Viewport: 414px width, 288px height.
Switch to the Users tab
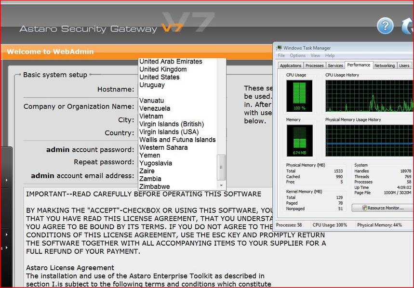(404, 65)
